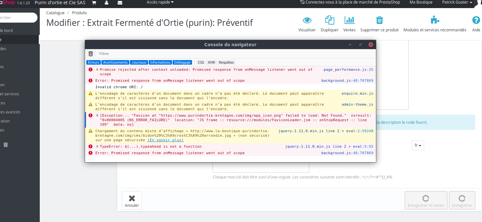Click the Visualiser eye icon
This screenshot has height=222, width=482.
[307, 20]
